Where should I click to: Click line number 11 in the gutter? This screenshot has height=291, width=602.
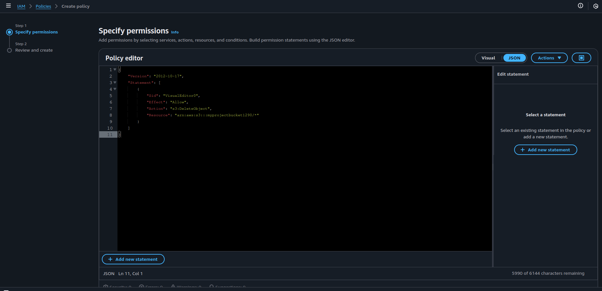pyautogui.click(x=110, y=135)
